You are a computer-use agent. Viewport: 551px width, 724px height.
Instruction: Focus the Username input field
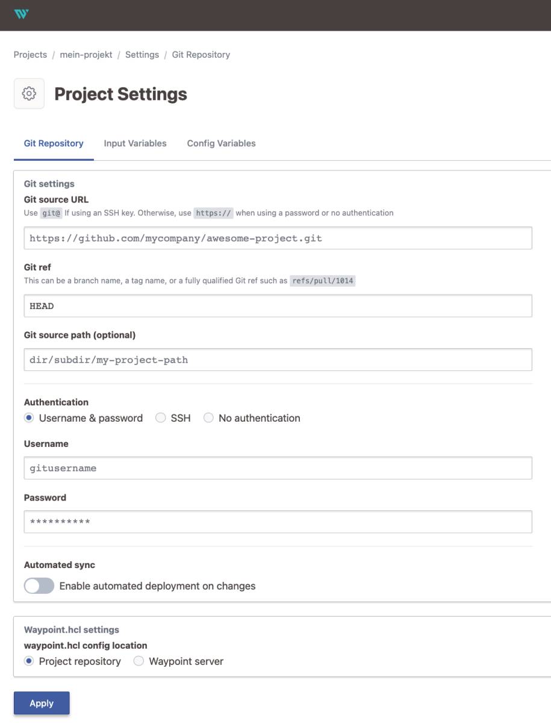[278, 468]
